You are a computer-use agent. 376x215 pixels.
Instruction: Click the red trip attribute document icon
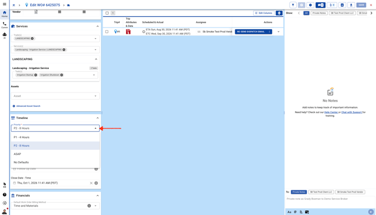click(x=129, y=31)
